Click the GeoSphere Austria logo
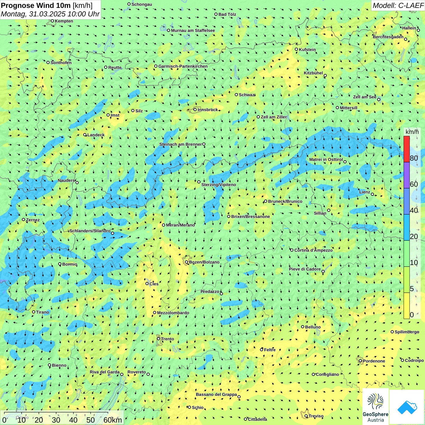This screenshot has width=425, height=425. point(376,407)
